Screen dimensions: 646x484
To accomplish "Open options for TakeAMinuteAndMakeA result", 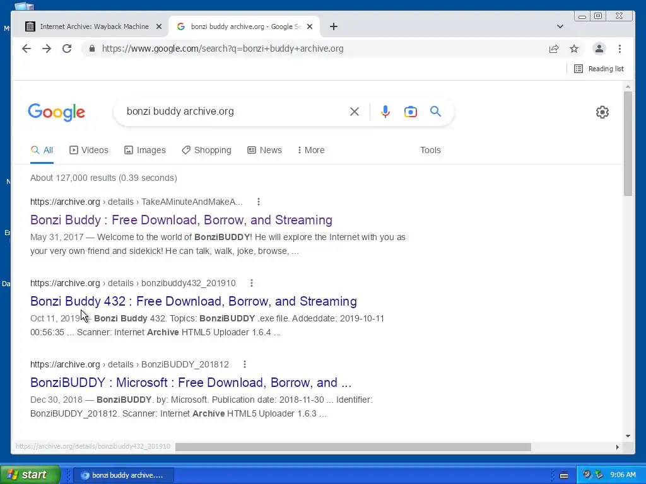I will pos(258,202).
